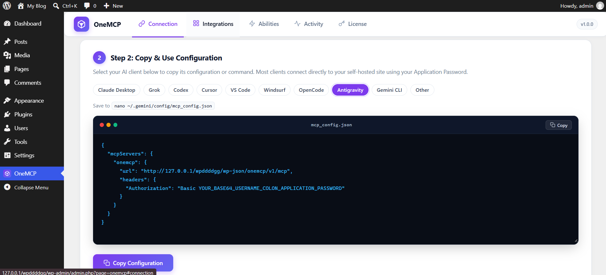Viewport: 606px width, 275px height.
Task: Click the Copy Configuration button
Action: [x=133, y=263]
